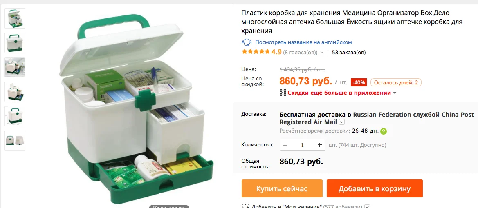
Task: Click the QR code icon for app discounts
Action: 283,93
